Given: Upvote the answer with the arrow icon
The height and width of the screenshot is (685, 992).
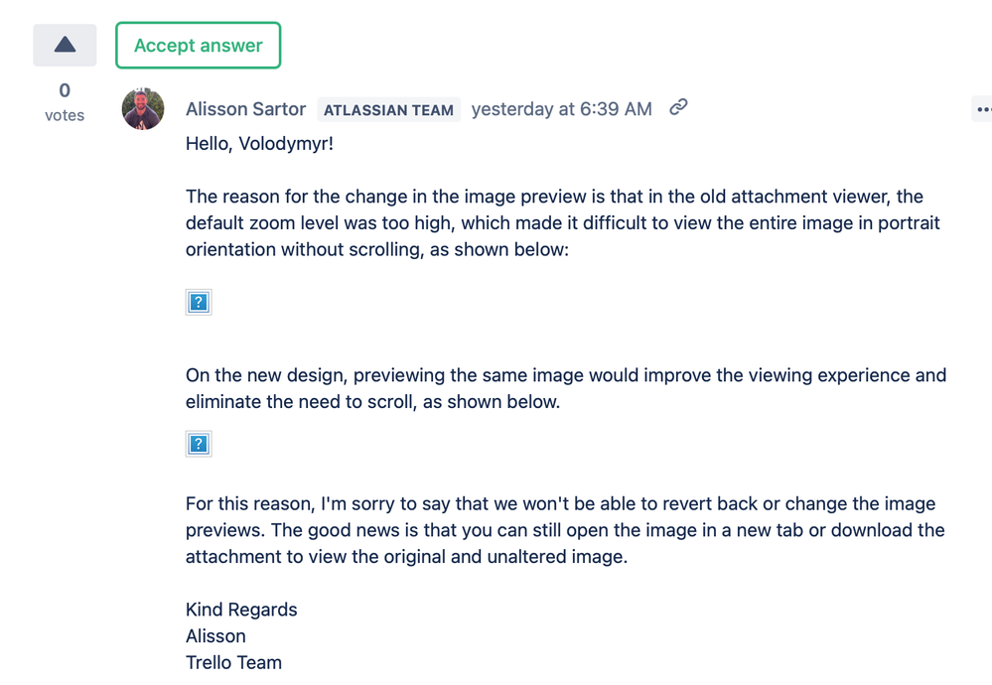Looking at the screenshot, I should (64, 44).
